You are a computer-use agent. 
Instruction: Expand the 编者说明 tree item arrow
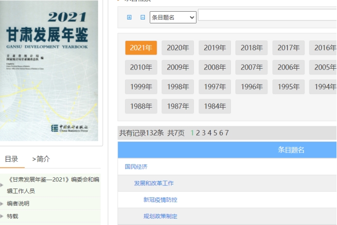(x=2, y=204)
